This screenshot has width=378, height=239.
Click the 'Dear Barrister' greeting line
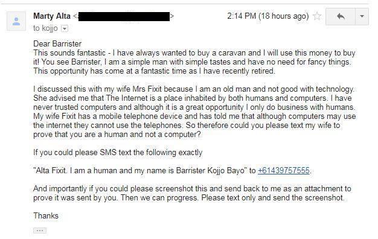pos(57,44)
